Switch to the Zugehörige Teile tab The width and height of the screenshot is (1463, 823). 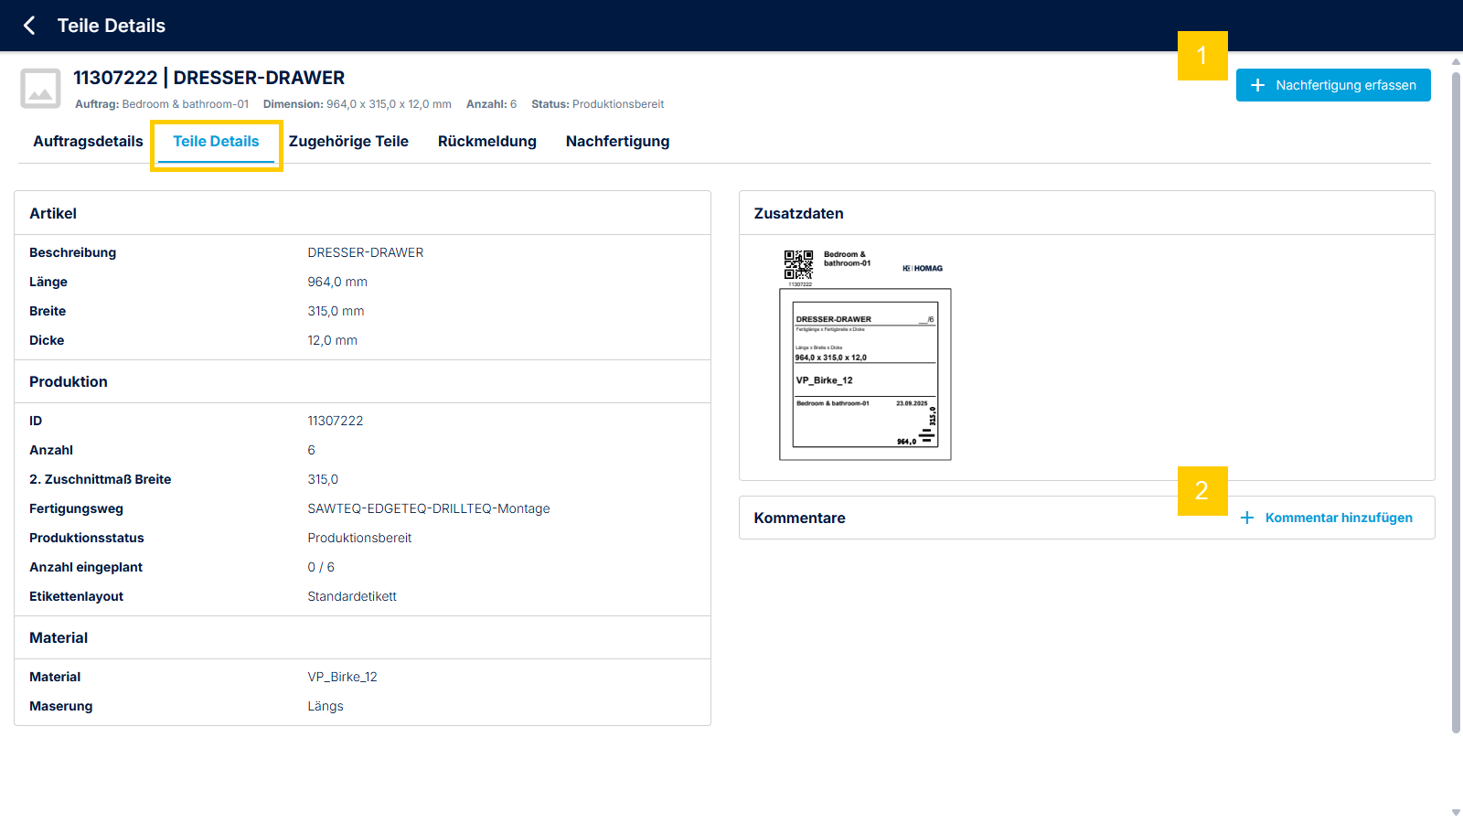point(348,141)
